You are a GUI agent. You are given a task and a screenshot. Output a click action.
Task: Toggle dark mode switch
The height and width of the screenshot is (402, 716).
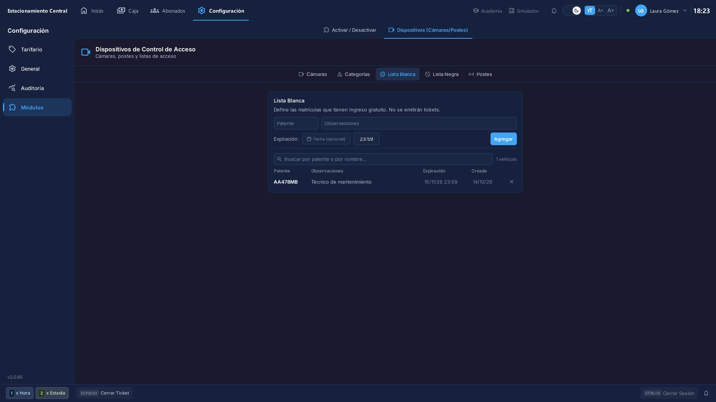pyautogui.click(x=572, y=11)
